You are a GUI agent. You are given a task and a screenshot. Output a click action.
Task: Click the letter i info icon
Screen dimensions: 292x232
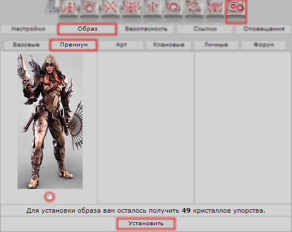pos(152,9)
